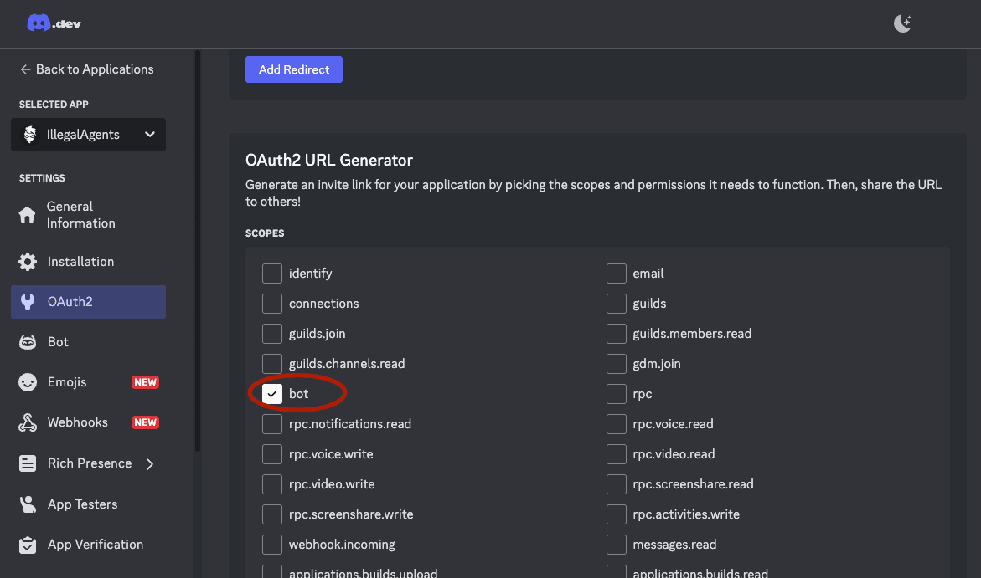Click the SELECTED APP label
This screenshot has width=981, height=578.
pos(54,105)
